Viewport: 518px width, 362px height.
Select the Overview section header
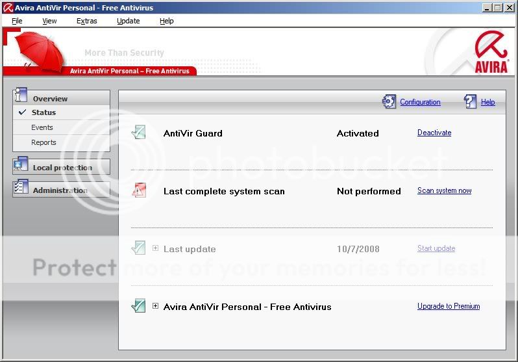(x=62, y=97)
